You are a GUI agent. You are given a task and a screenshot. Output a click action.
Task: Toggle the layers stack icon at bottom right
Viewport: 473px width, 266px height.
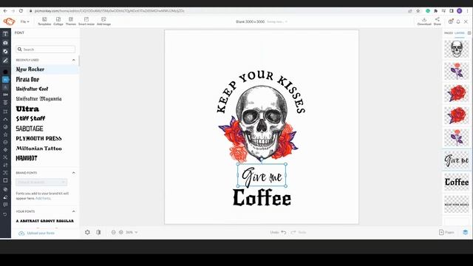click(x=466, y=232)
